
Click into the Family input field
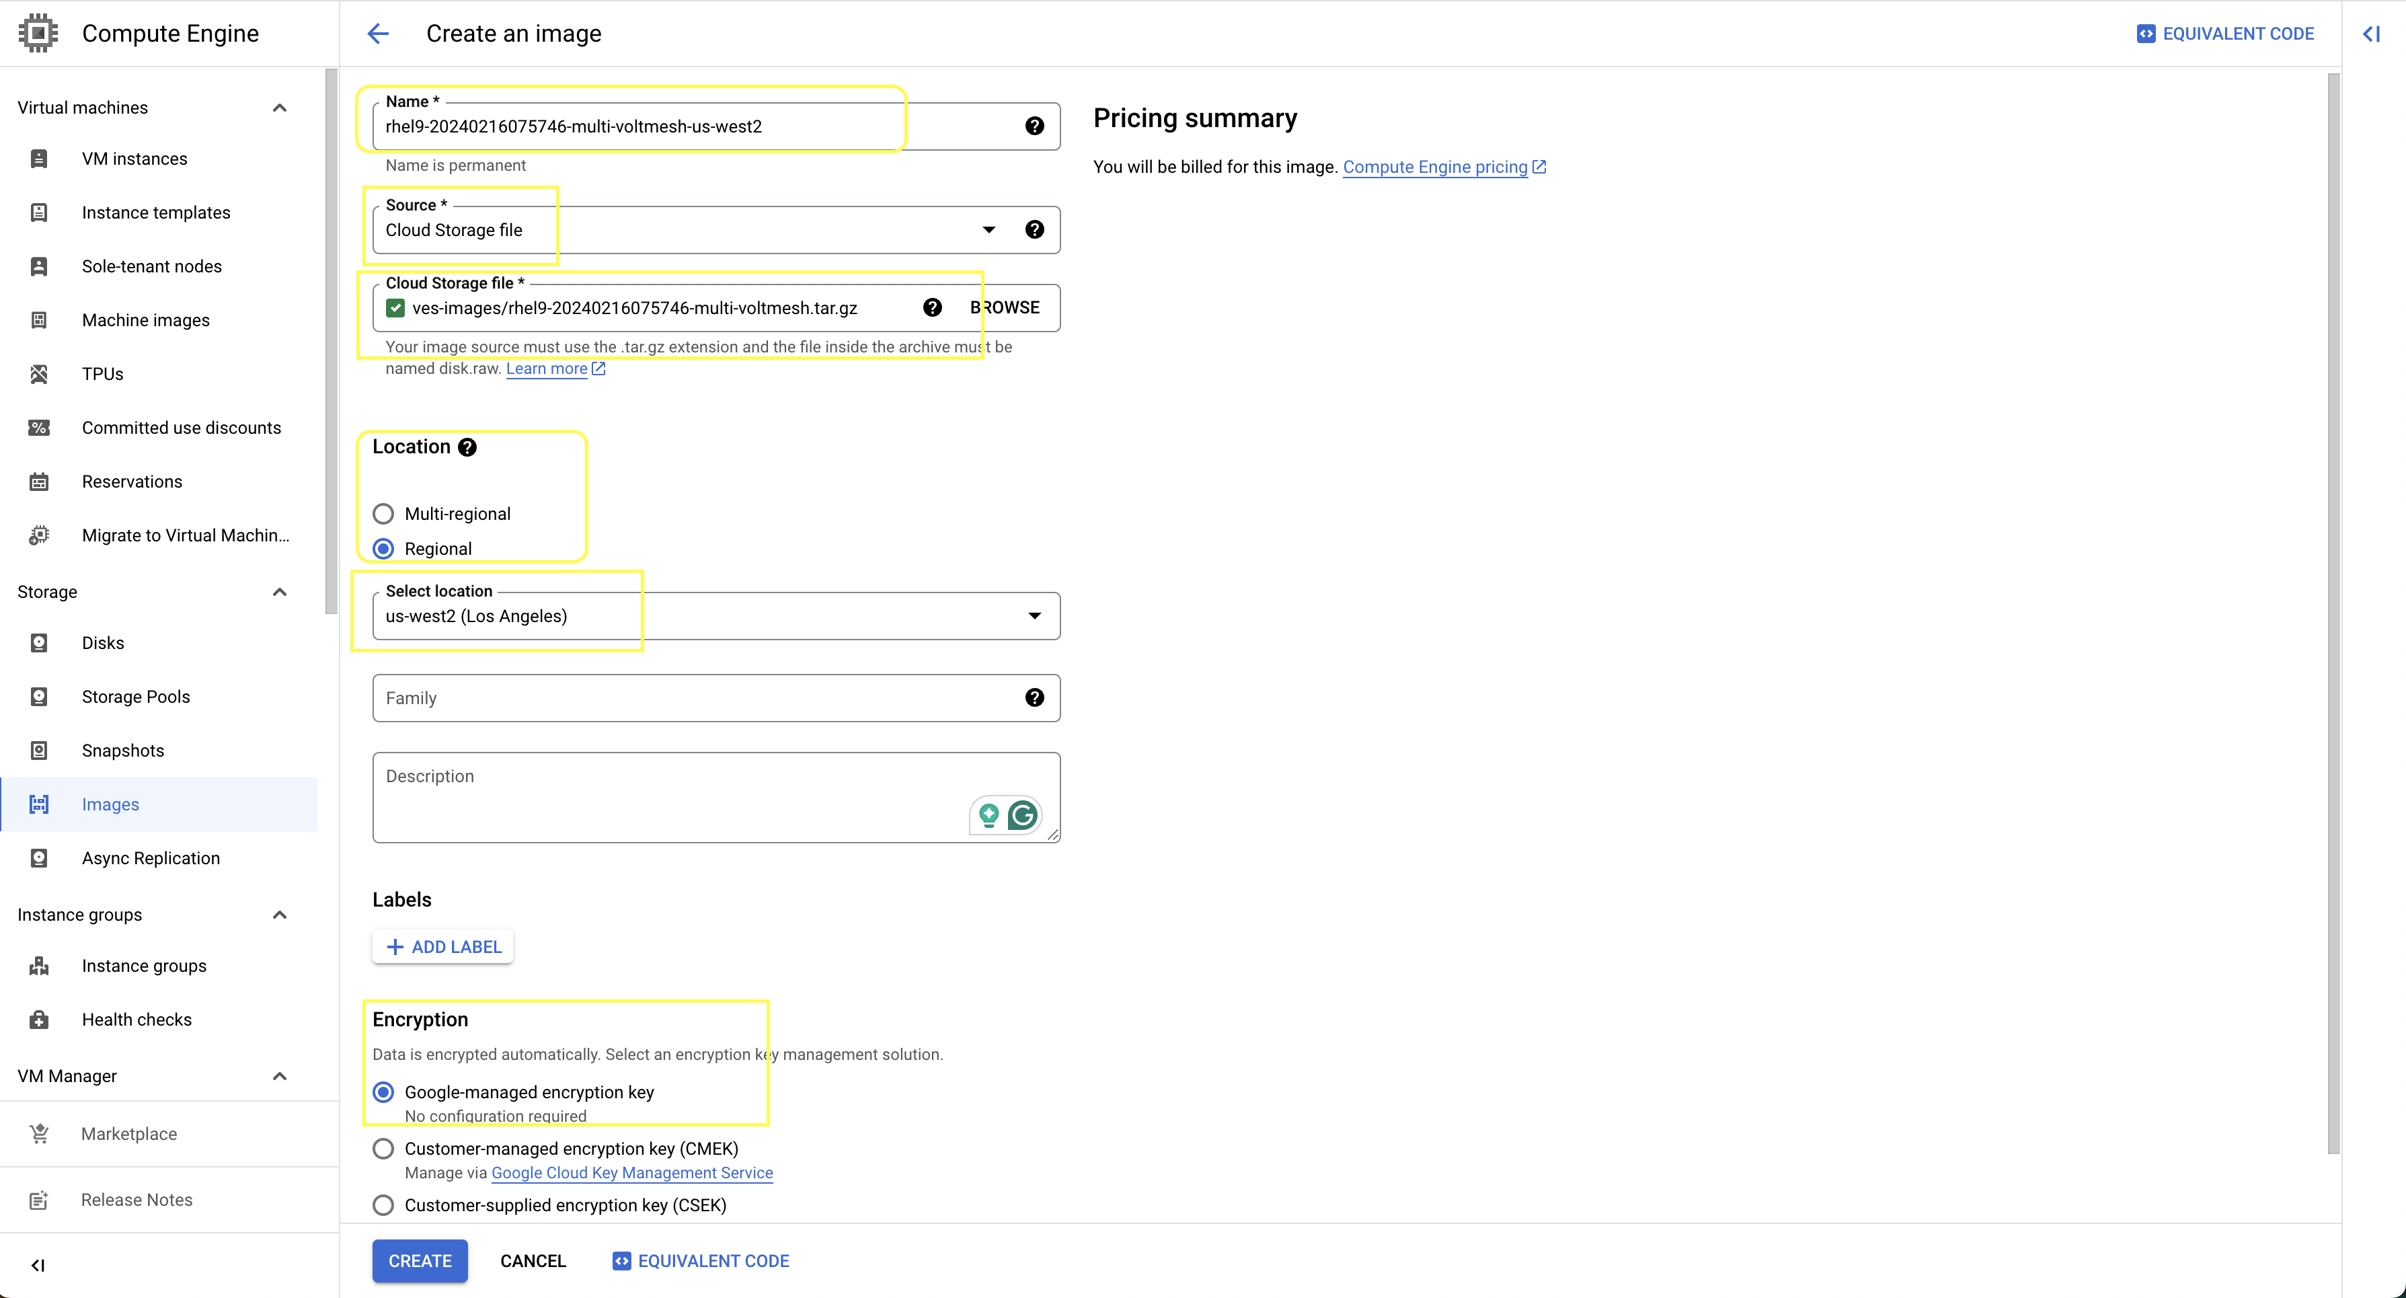(x=691, y=697)
